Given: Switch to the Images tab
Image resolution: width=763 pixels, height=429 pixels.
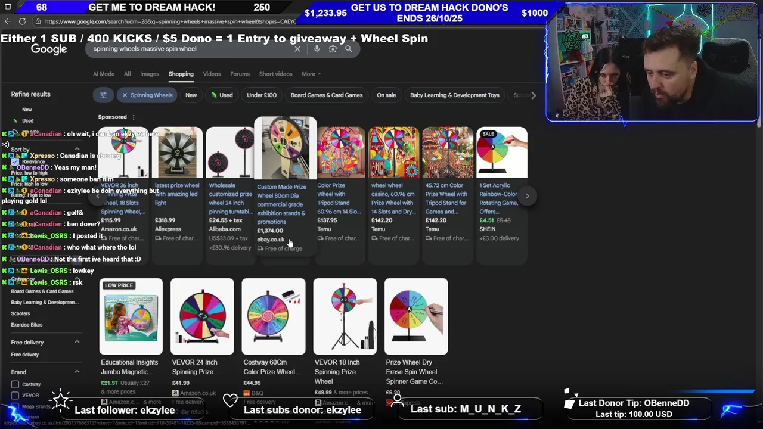Looking at the screenshot, I should (x=150, y=74).
